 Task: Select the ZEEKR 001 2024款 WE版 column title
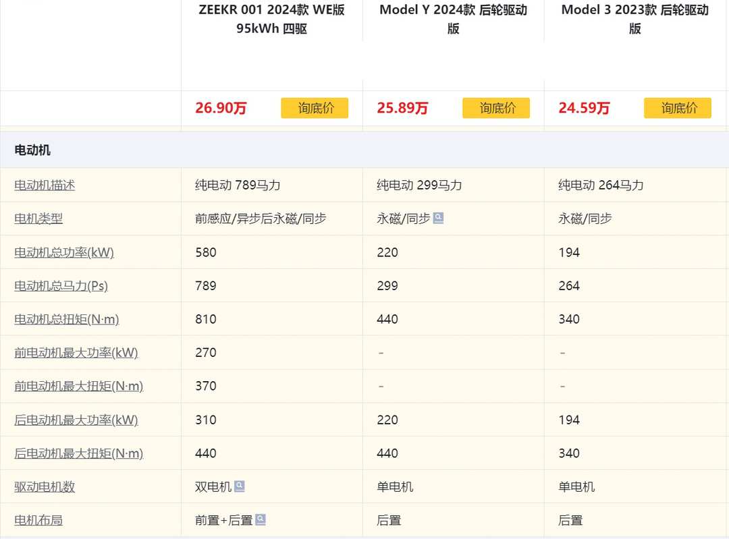pyautogui.click(x=272, y=19)
